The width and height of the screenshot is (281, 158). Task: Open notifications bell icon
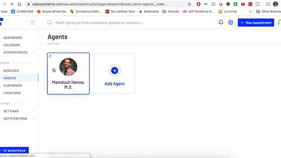(x=221, y=22)
